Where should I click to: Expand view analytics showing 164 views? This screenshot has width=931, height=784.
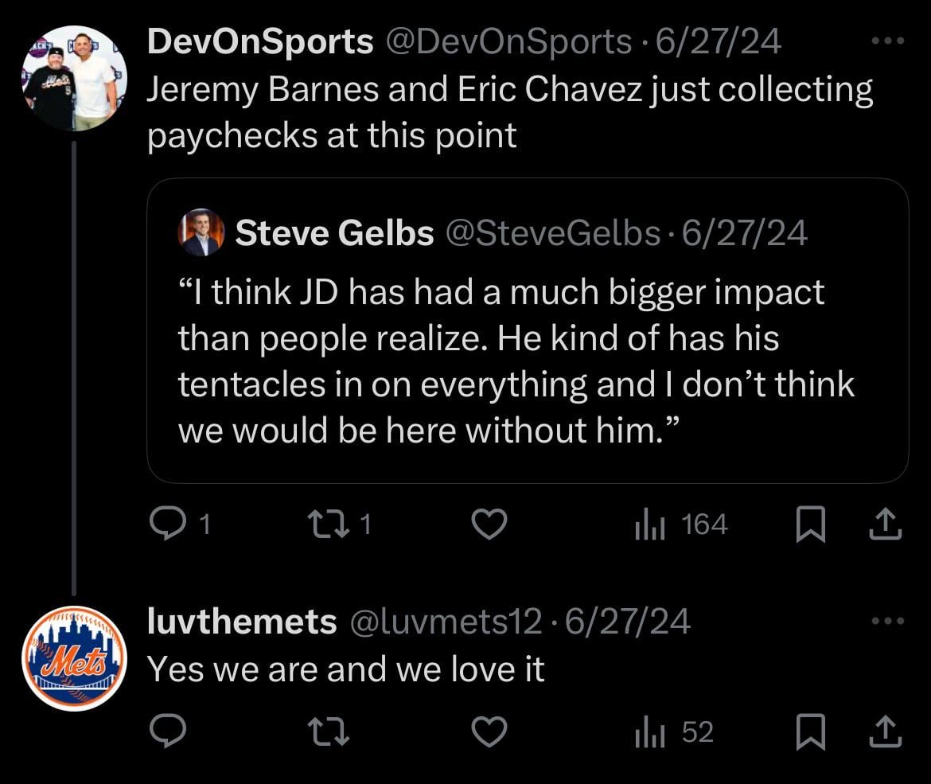coord(678,524)
